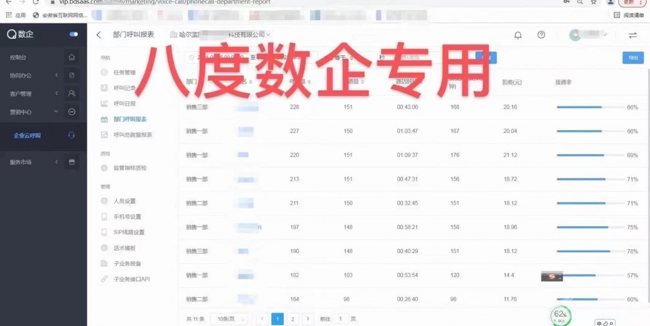This screenshot has height=326, width=650.
Task: Click the notification bell icon
Action: 518,35
